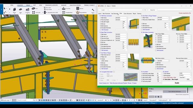Screen dimensions: 193x108
Task: Click User-defined attributes button
Action: (x=175, y=91)
